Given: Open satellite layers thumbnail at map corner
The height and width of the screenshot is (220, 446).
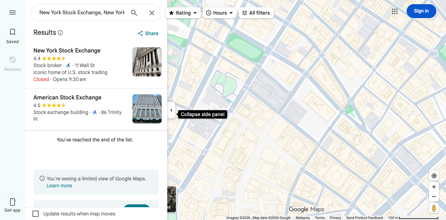Looking at the screenshot, I should coord(172,199).
